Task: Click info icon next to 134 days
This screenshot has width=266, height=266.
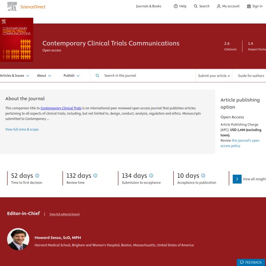Action: (x=151, y=176)
